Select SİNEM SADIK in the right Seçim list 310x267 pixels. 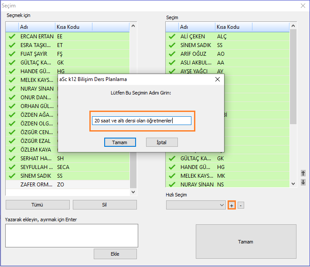coord(228,45)
